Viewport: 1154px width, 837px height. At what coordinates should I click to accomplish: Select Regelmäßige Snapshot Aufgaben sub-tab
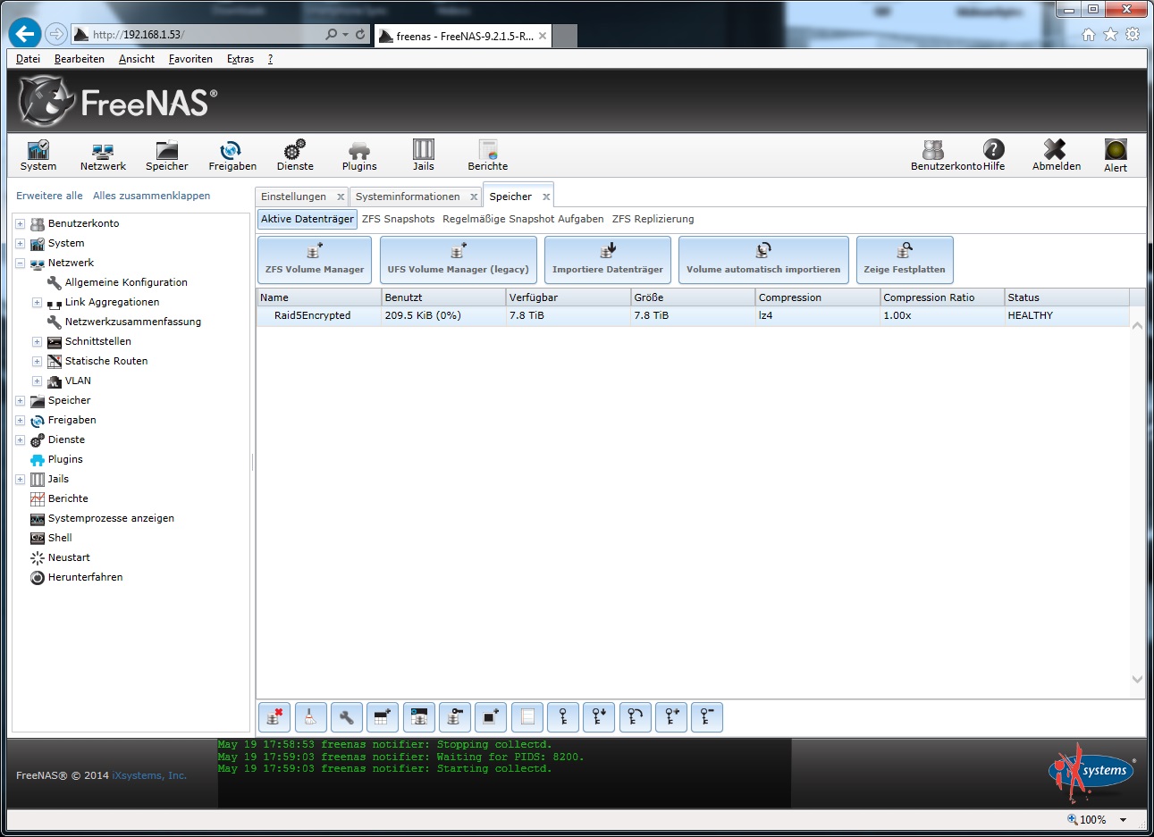(x=523, y=219)
